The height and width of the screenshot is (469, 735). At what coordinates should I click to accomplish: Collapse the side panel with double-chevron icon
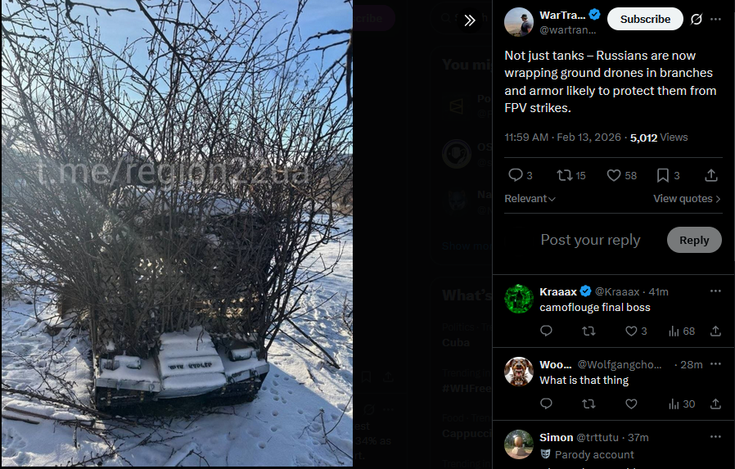pyautogui.click(x=470, y=20)
